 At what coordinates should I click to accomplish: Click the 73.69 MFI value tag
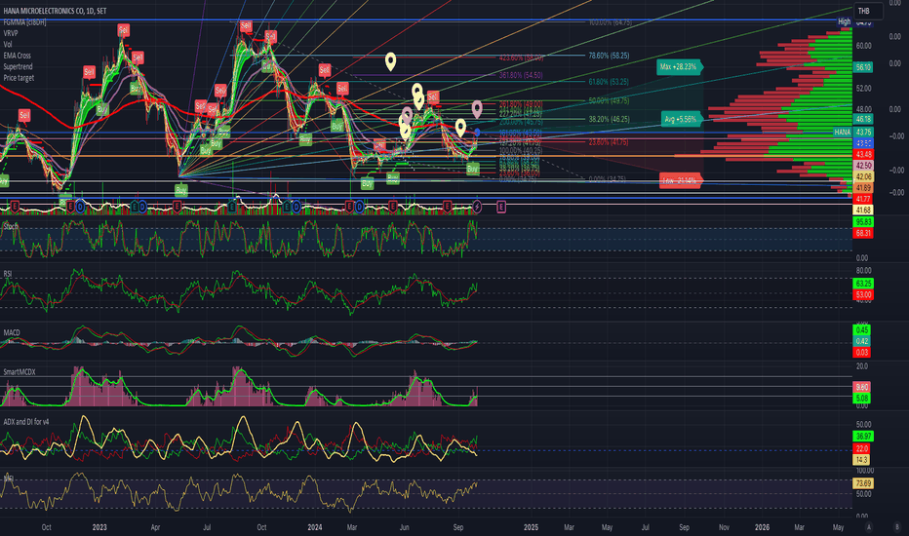tap(863, 483)
